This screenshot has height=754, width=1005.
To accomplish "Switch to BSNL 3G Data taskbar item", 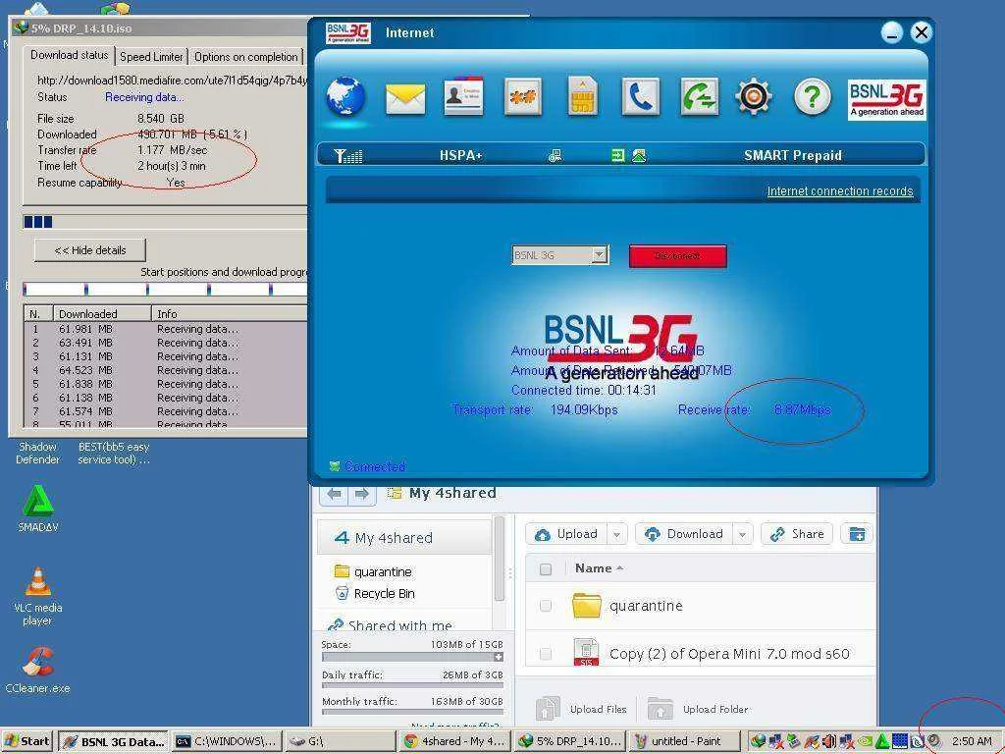I will pos(114,741).
